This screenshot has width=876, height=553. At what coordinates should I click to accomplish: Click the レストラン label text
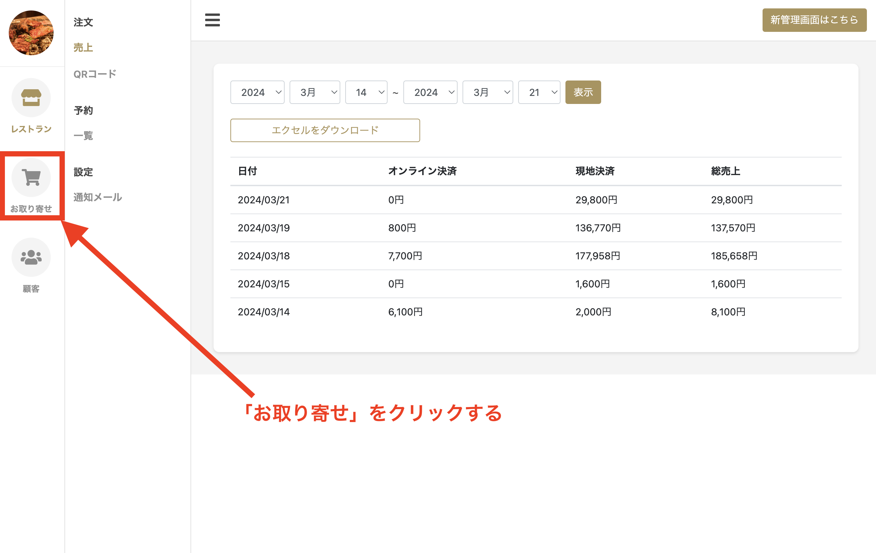click(x=31, y=129)
